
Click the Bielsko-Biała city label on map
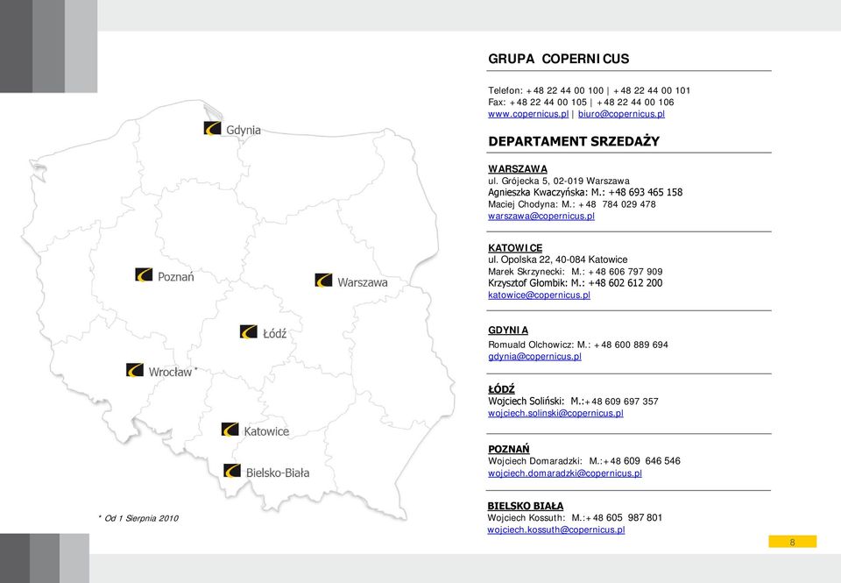(278, 473)
